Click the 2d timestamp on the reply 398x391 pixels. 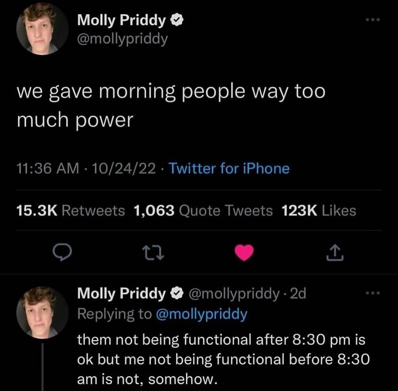tap(298, 294)
